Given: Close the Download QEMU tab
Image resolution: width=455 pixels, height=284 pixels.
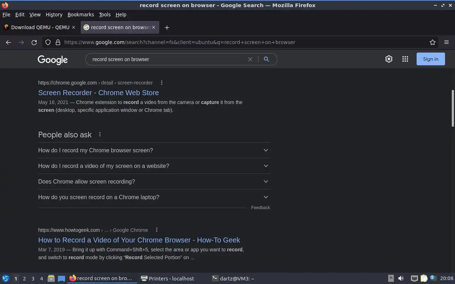Looking at the screenshot, I should (74, 27).
